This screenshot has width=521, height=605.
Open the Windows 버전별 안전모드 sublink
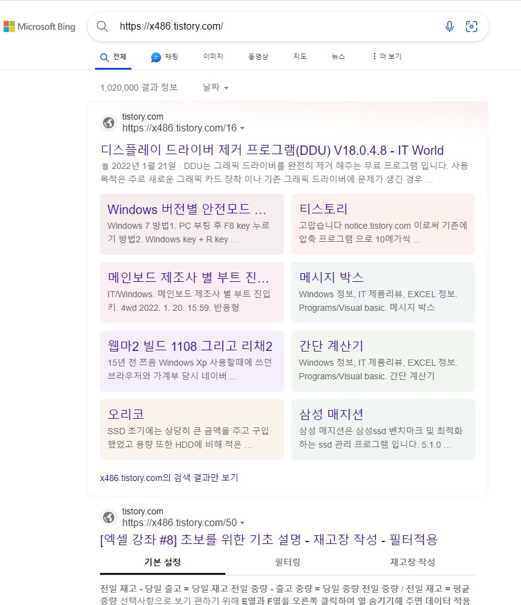187,209
